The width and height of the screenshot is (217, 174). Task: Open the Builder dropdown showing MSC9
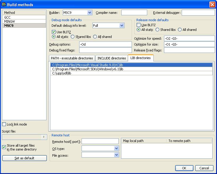90,13
